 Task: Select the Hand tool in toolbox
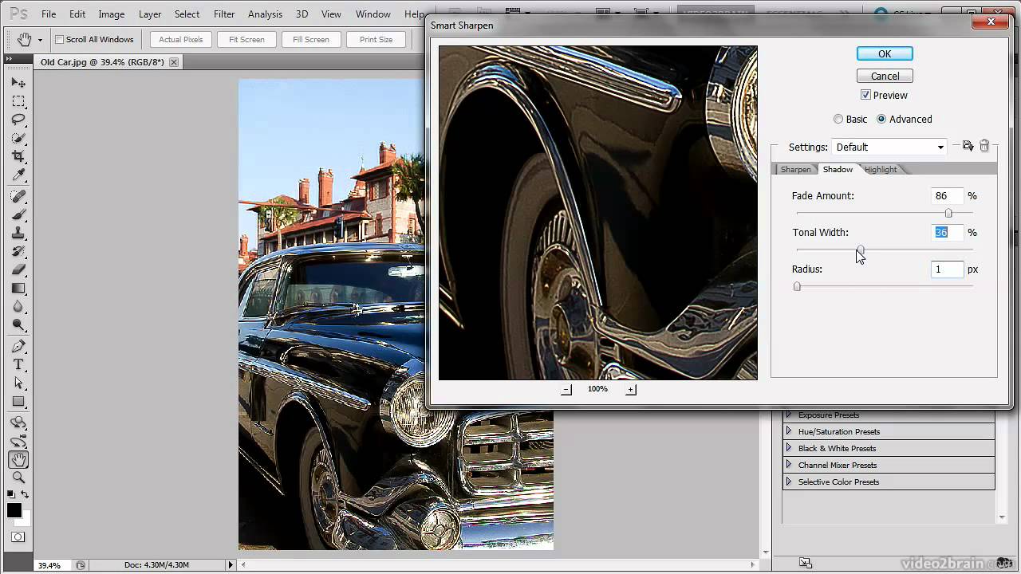point(18,459)
